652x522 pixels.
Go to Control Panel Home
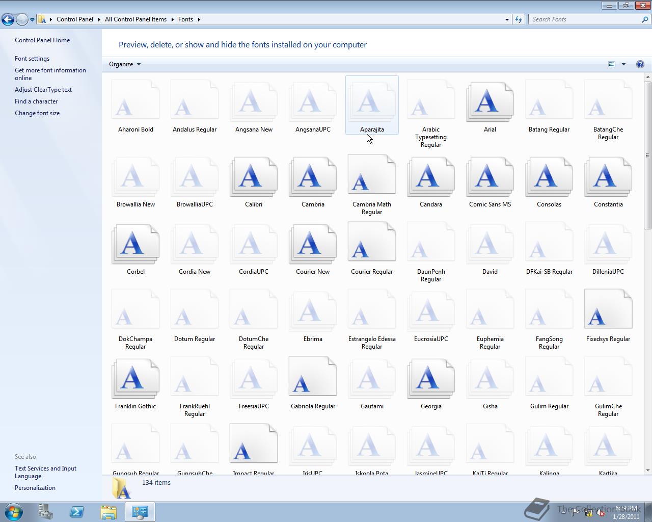tap(42, 40)
